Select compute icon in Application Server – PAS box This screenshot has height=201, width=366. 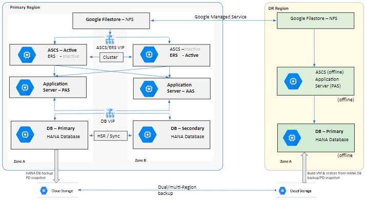(x=25, y=87)
